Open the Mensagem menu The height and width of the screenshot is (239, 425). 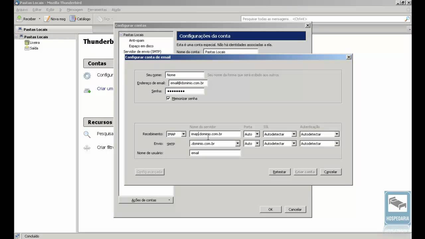[x=75, y=10]
